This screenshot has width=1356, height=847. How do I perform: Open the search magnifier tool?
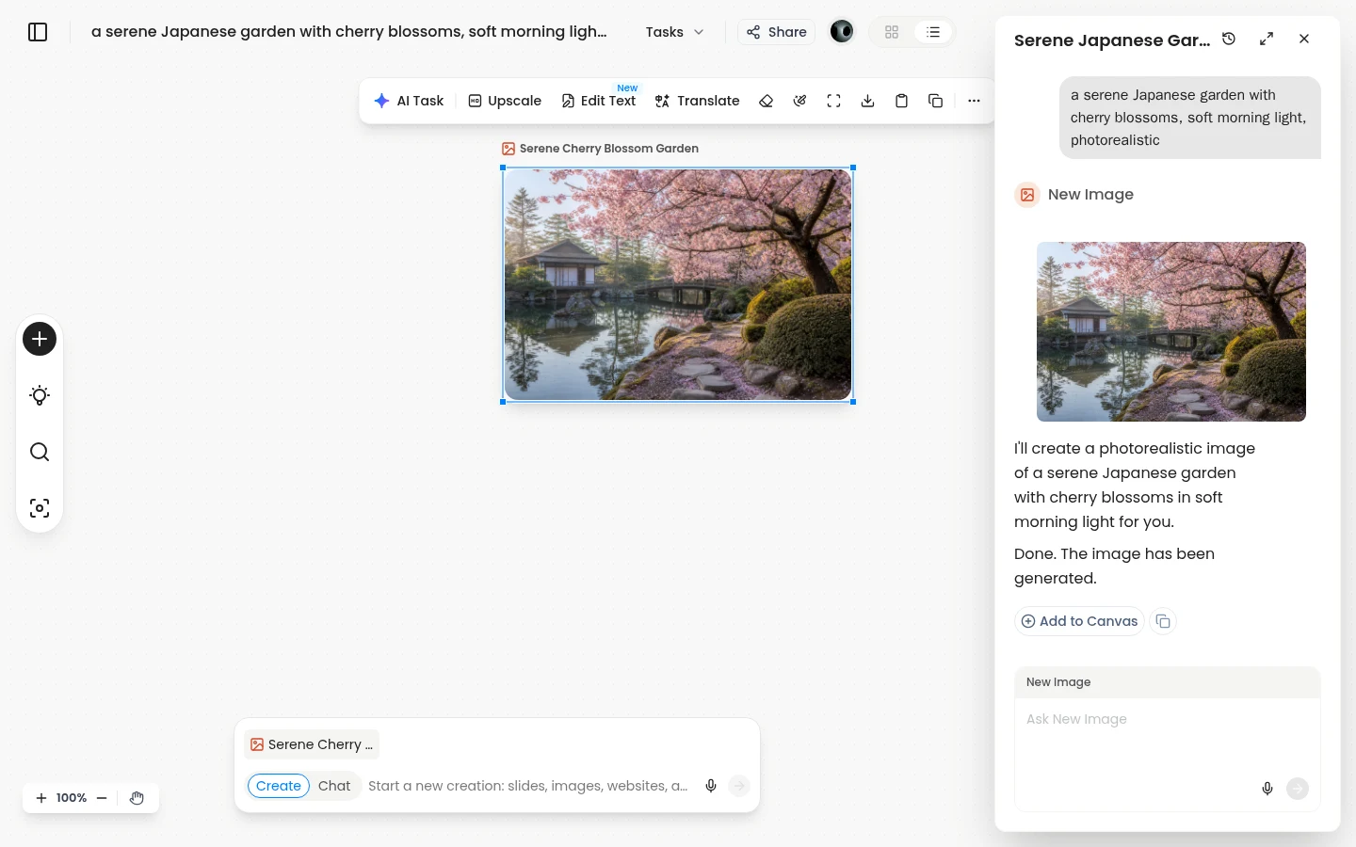[x=40, y=452]
